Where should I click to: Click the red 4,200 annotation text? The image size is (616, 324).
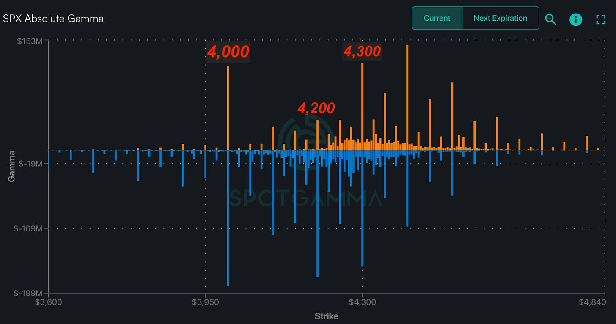(x=316, y=108)
